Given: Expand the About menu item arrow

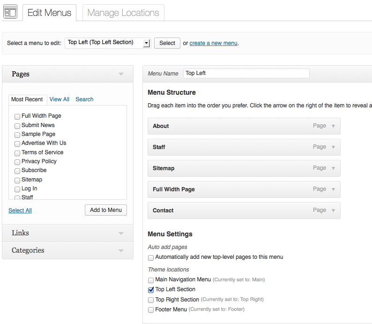Looking at the screenshot, I should 333,126.
